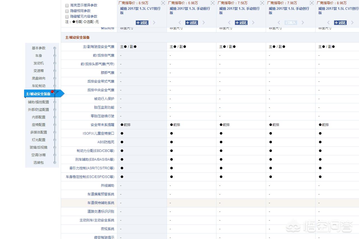Open 威驰 2017款 1.3L CVT锐行版 model link

140,11
